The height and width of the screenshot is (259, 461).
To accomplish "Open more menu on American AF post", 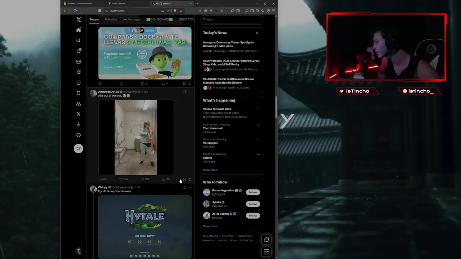I will tap(190, 92).
